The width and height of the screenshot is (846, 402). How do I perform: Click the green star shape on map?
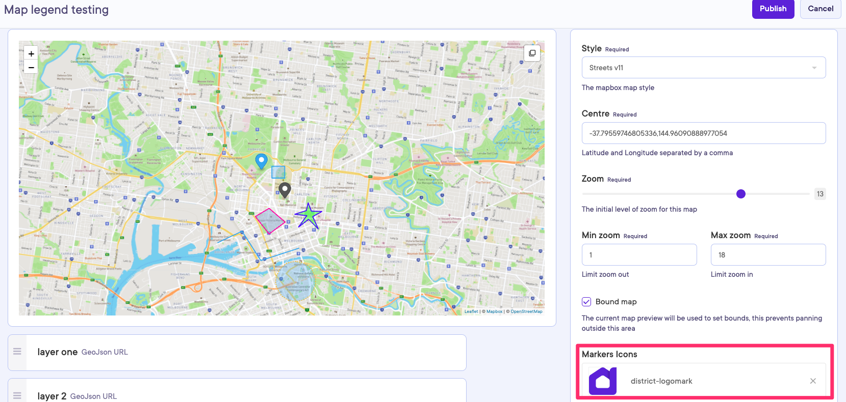(309, 216)
